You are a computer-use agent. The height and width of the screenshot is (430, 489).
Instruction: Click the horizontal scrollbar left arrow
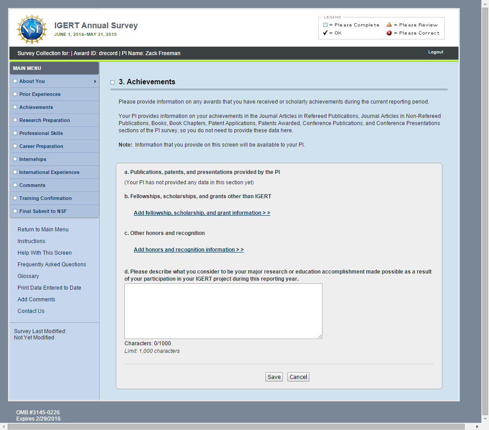[x=4, y=426]
